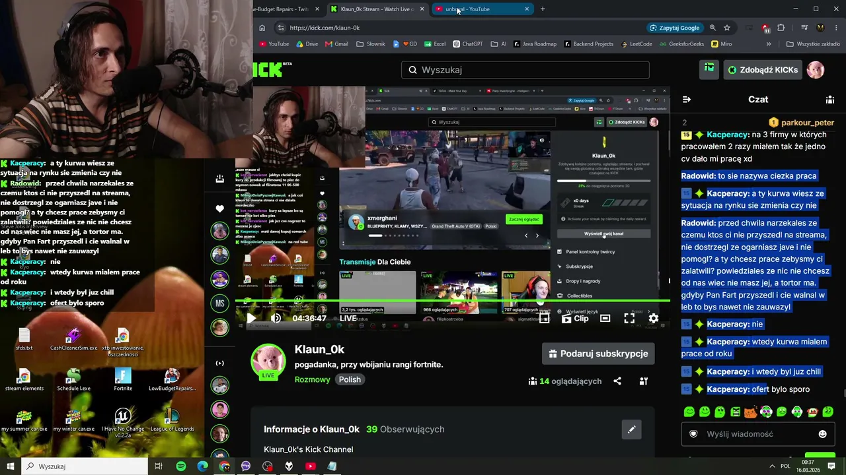Screen dimensions: 846x475
Task: Click the taskbar Wyszukaj search box
Action: tap(84, 466)
